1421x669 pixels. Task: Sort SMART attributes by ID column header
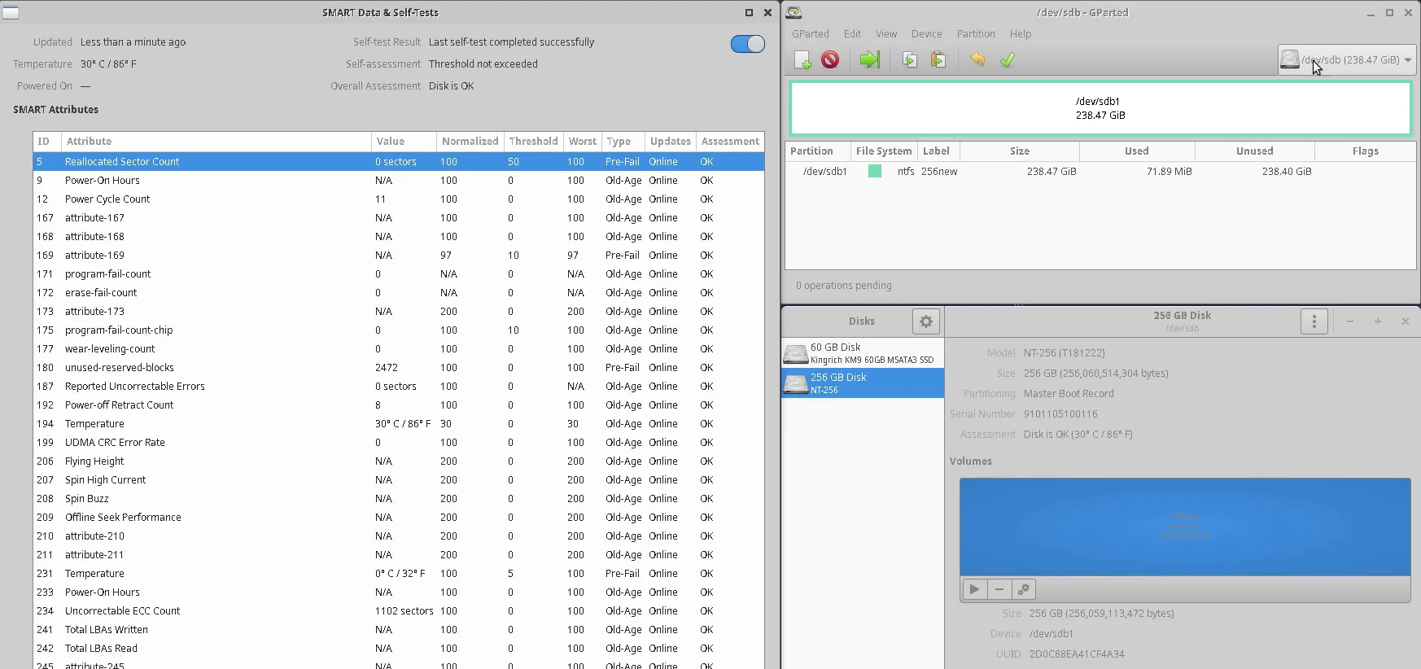(47, 142)
